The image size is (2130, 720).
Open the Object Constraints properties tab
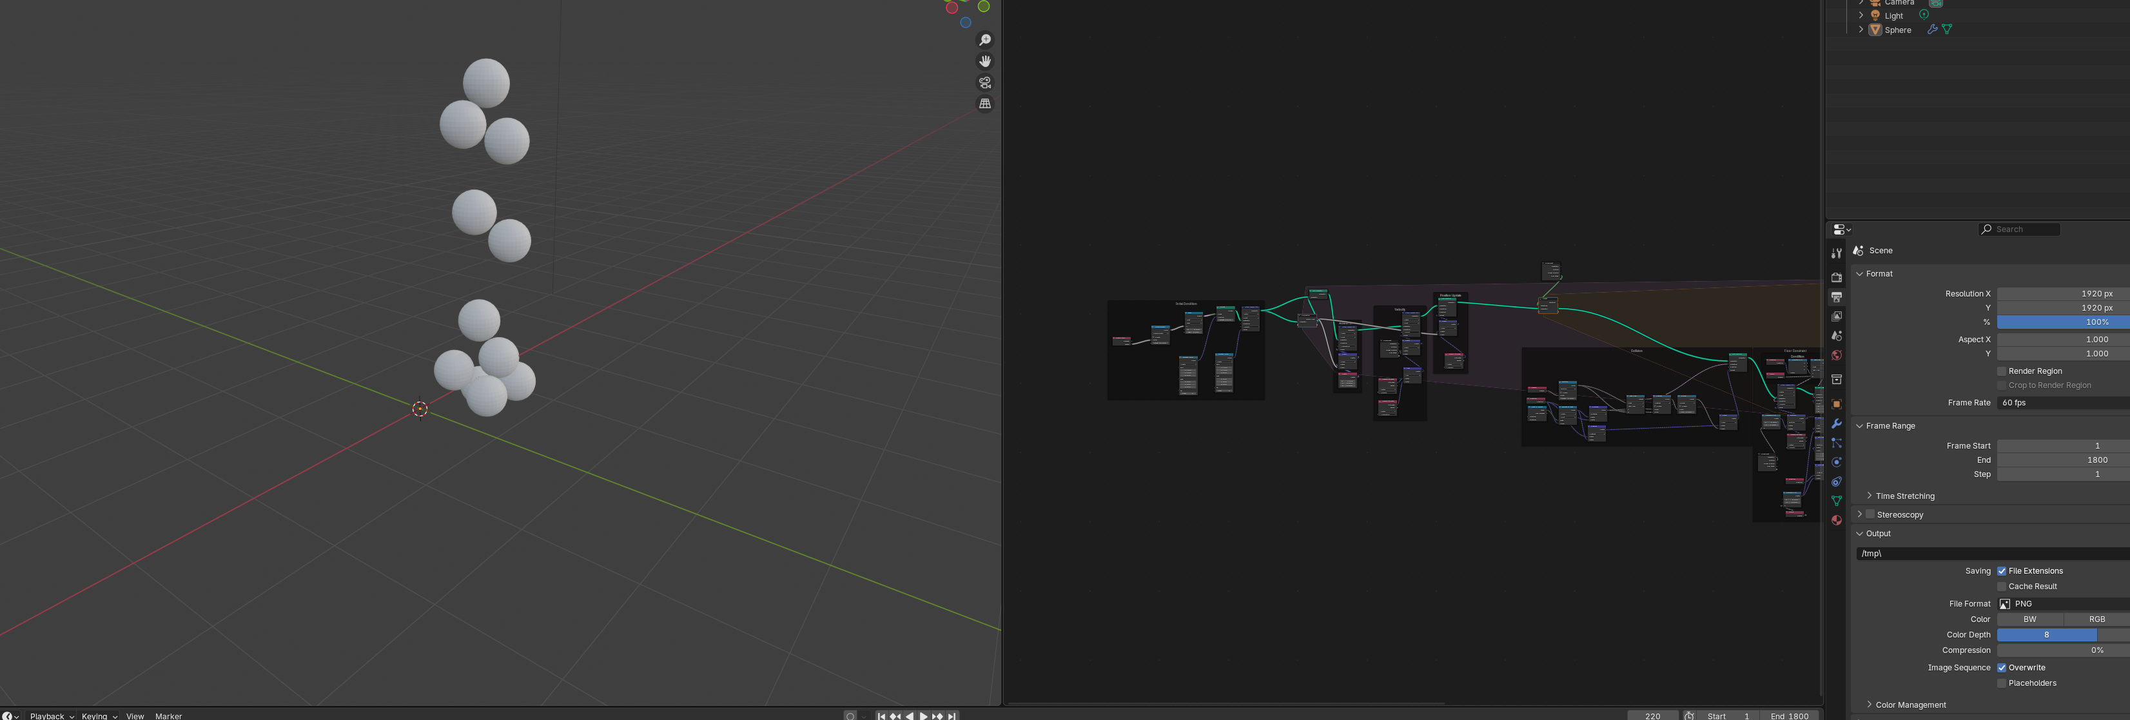coord(1837,481)
